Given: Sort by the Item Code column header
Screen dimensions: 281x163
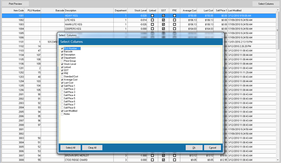Looking at the screenshot, I should tap(18, 10).
